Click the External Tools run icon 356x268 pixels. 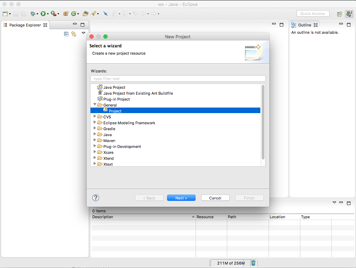[x=54, y=14]
